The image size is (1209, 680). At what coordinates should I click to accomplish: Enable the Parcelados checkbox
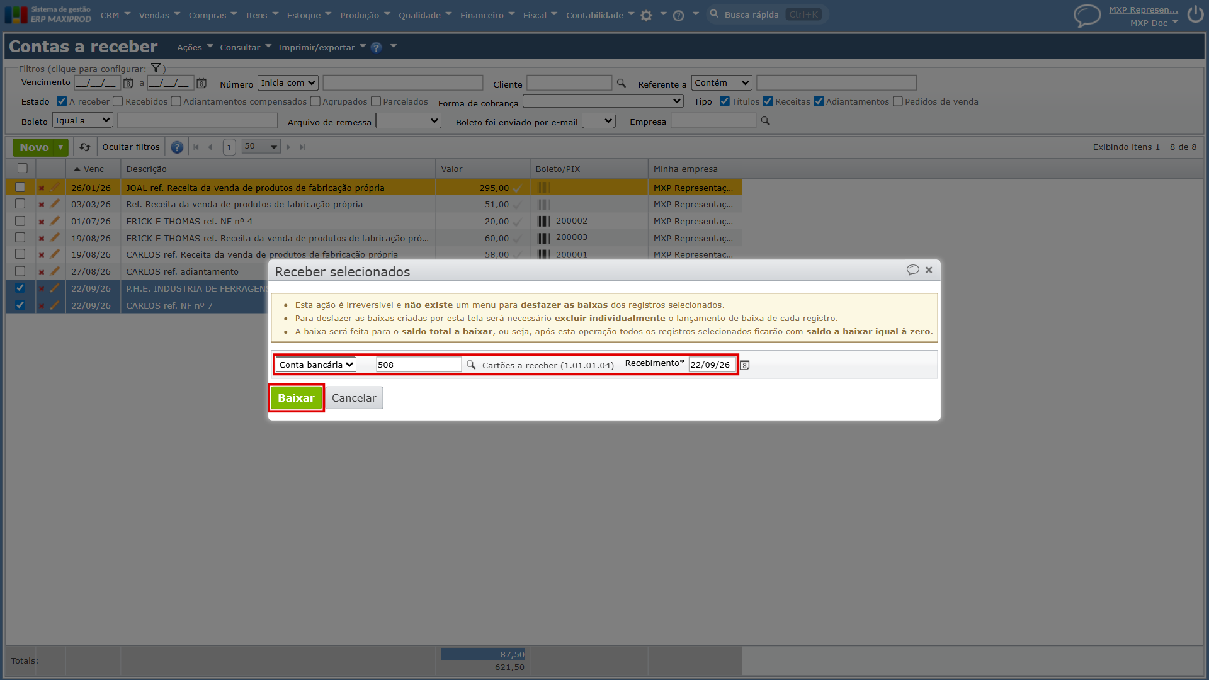[376, 101]
